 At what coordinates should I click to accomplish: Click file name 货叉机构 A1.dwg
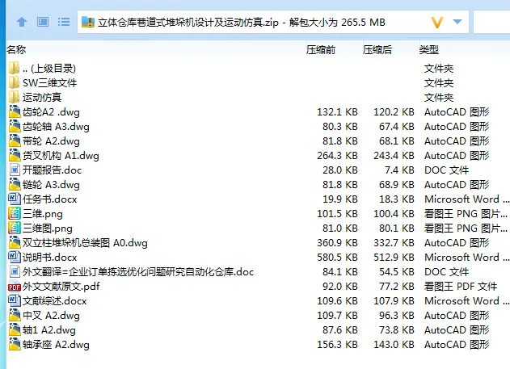[x=61, y=156]
